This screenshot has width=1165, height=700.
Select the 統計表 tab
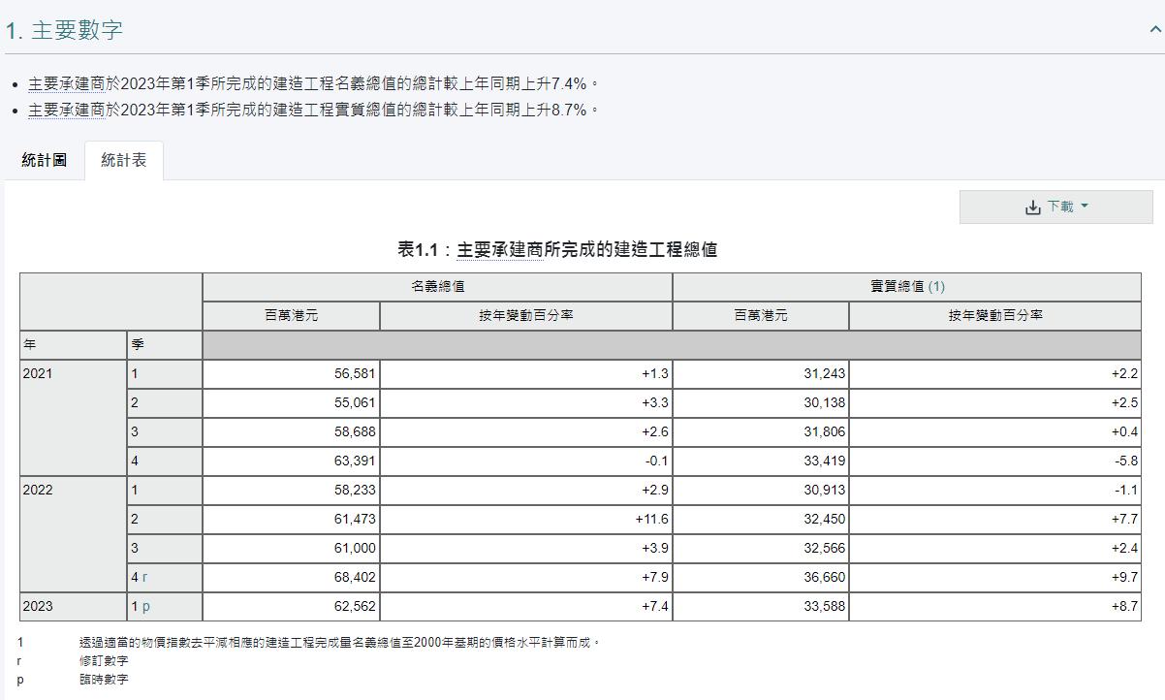[x=124, y=160]
